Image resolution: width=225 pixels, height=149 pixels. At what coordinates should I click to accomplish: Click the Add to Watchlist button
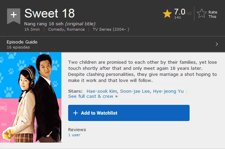coord(129,113)
